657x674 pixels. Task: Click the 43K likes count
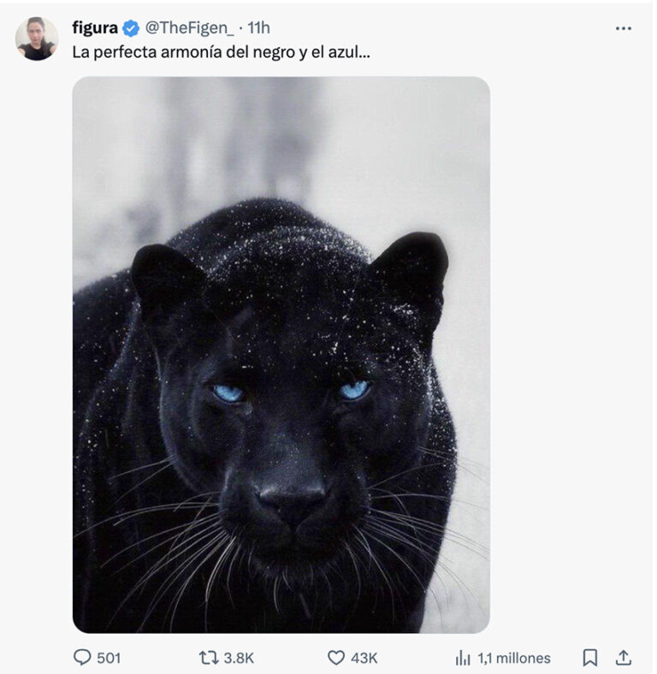tap(364, 658)
